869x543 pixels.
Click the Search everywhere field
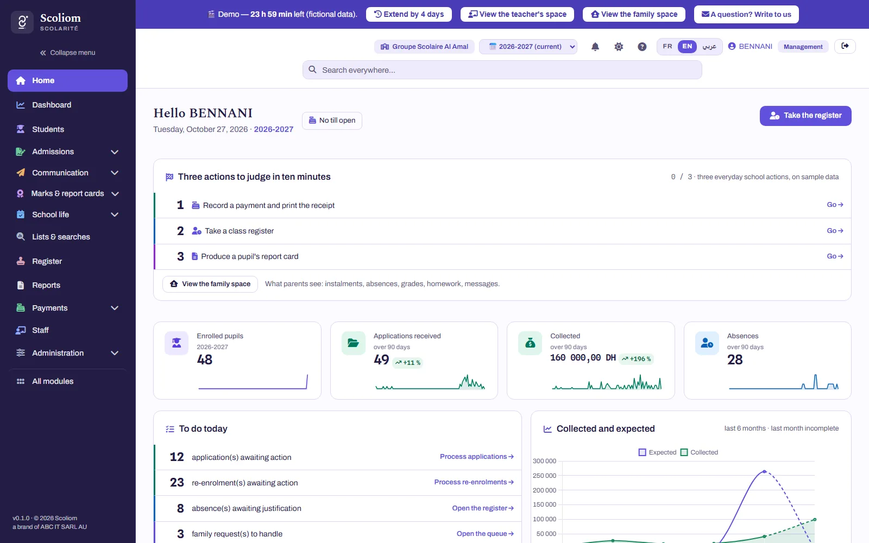(502, 70)
